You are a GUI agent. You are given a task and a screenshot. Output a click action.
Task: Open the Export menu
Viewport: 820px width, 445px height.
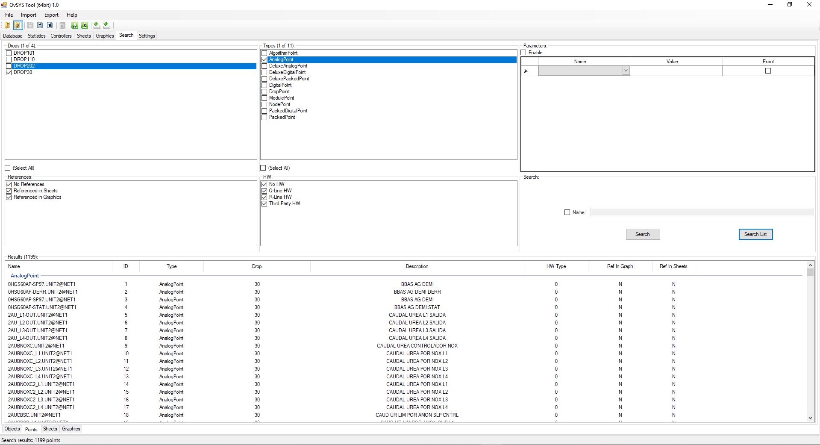pos(51,15)
